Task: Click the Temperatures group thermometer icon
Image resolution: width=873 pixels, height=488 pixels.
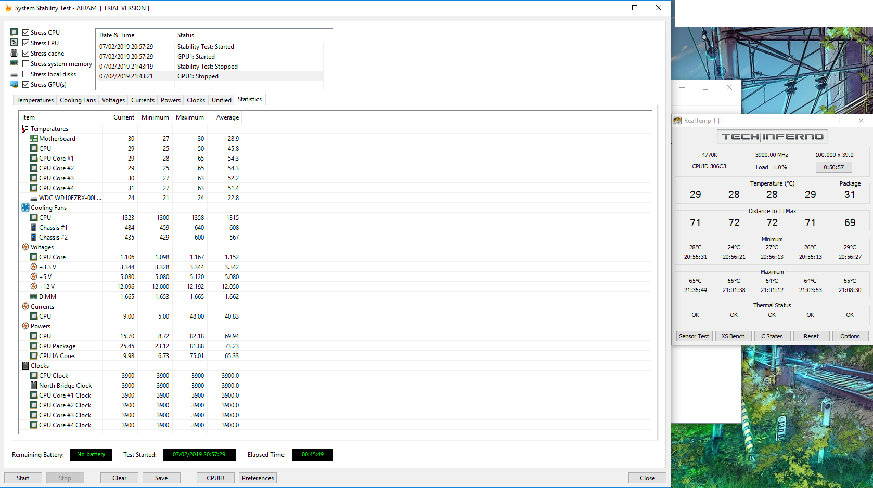Action: click(x=25, y=128)
